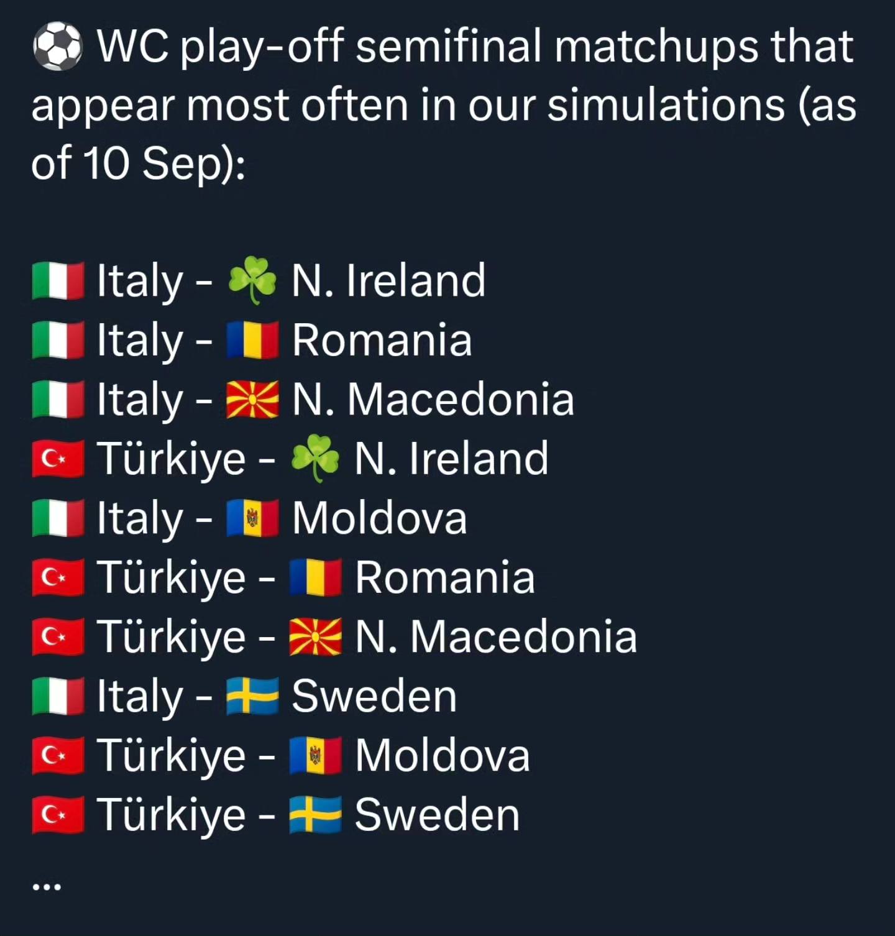The image size is (895, 936).
Task: Click the 'Moldova' text in the Italy – Moldova row
Action: pos(379,518)
